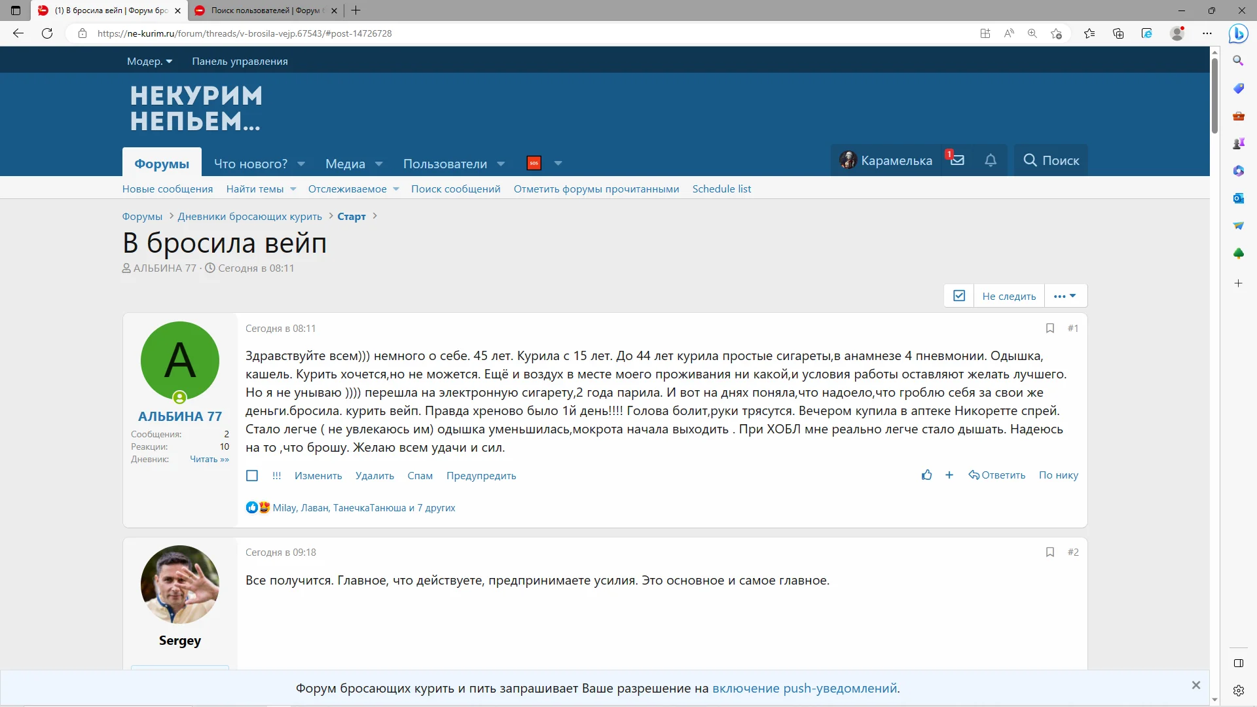Refresh the browser page

47,33
